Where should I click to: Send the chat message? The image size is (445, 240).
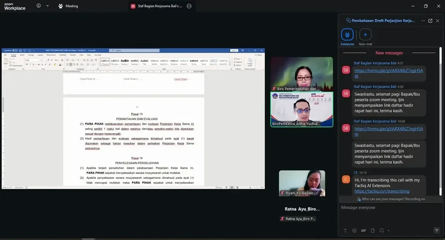437,231
